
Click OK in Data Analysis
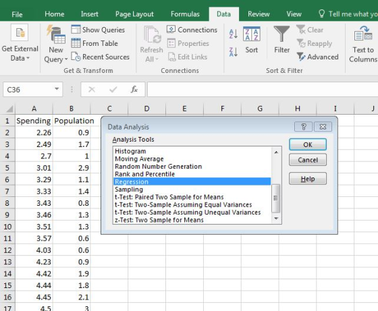point(308,144)
